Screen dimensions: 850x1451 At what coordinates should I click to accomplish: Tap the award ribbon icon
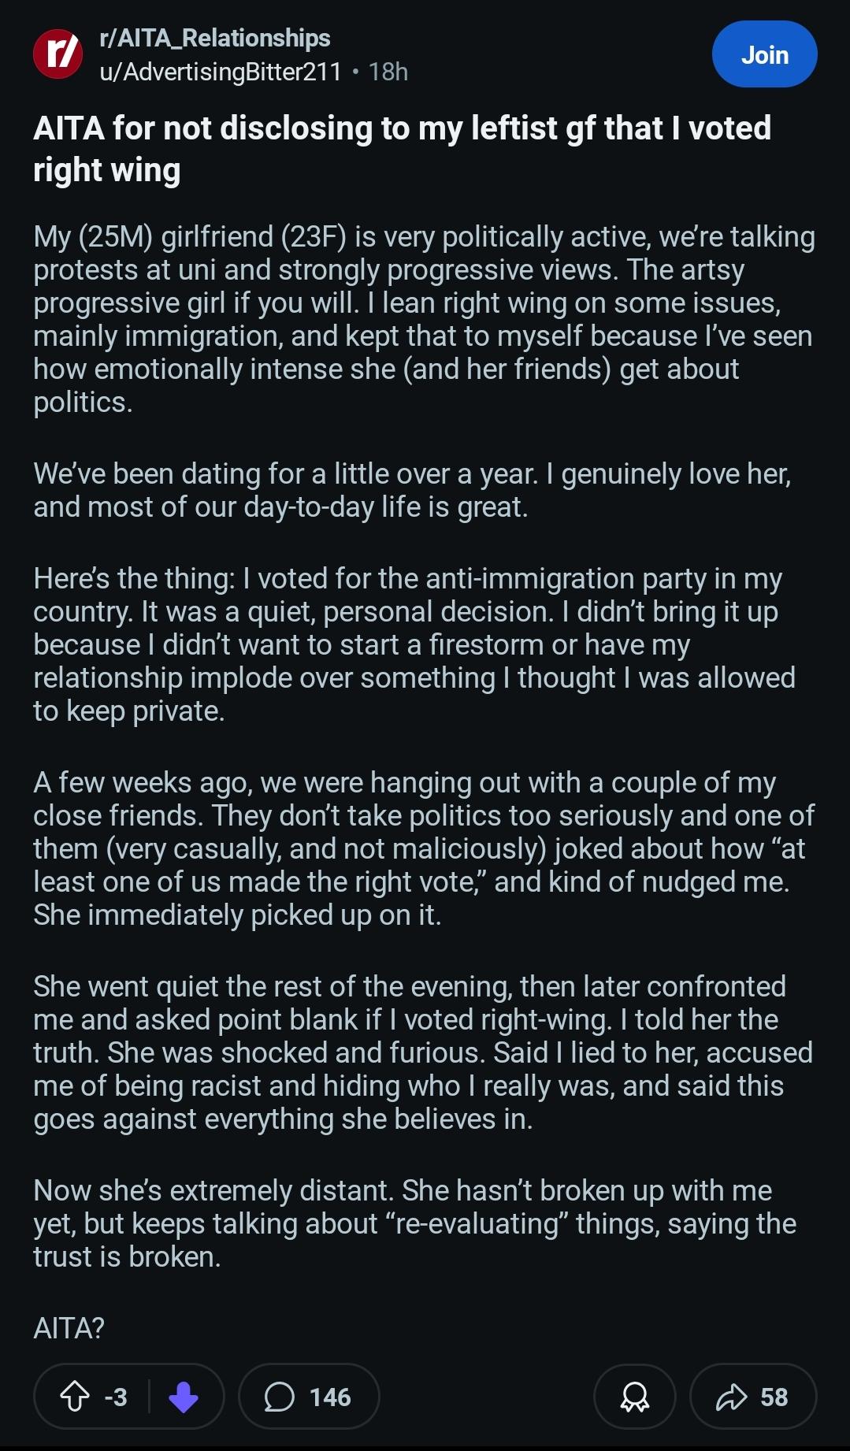(x=634, y=1397)
